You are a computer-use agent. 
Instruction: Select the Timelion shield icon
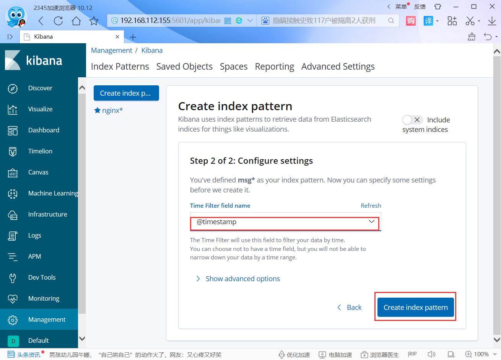pyautogui.click(x=13, y=151)
